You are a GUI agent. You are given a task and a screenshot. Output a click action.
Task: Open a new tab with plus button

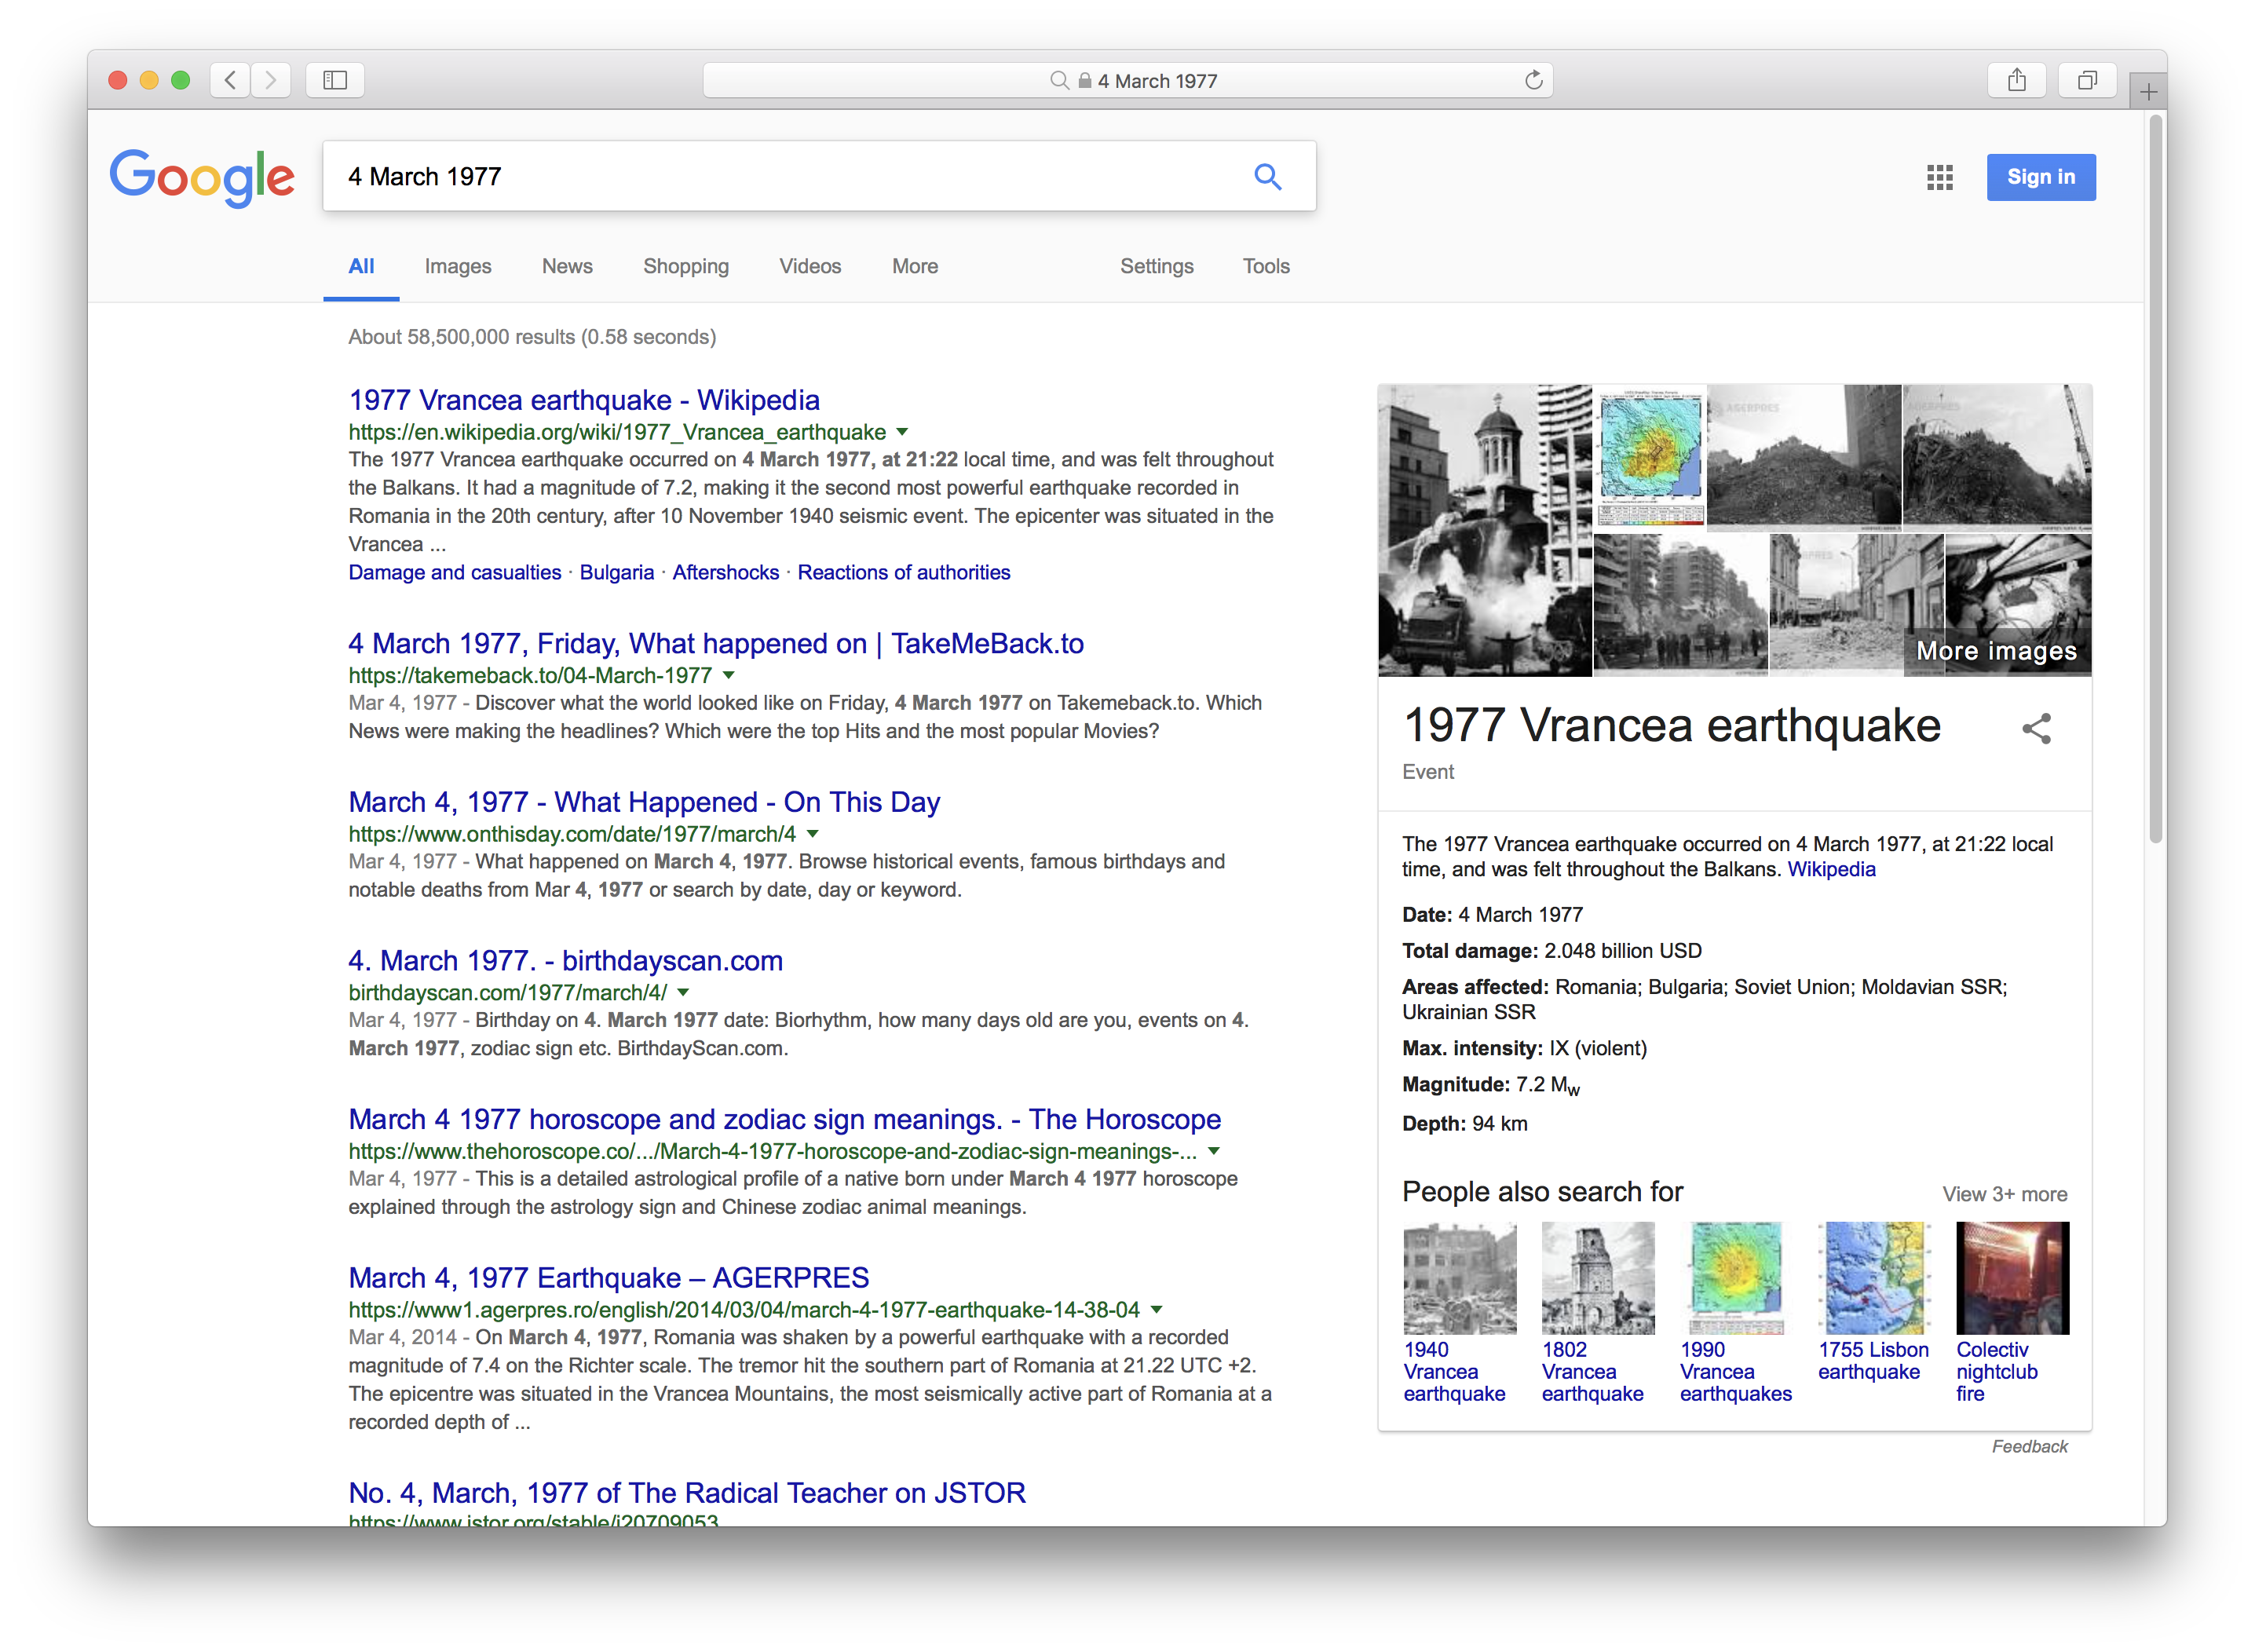coord(2147,92)
